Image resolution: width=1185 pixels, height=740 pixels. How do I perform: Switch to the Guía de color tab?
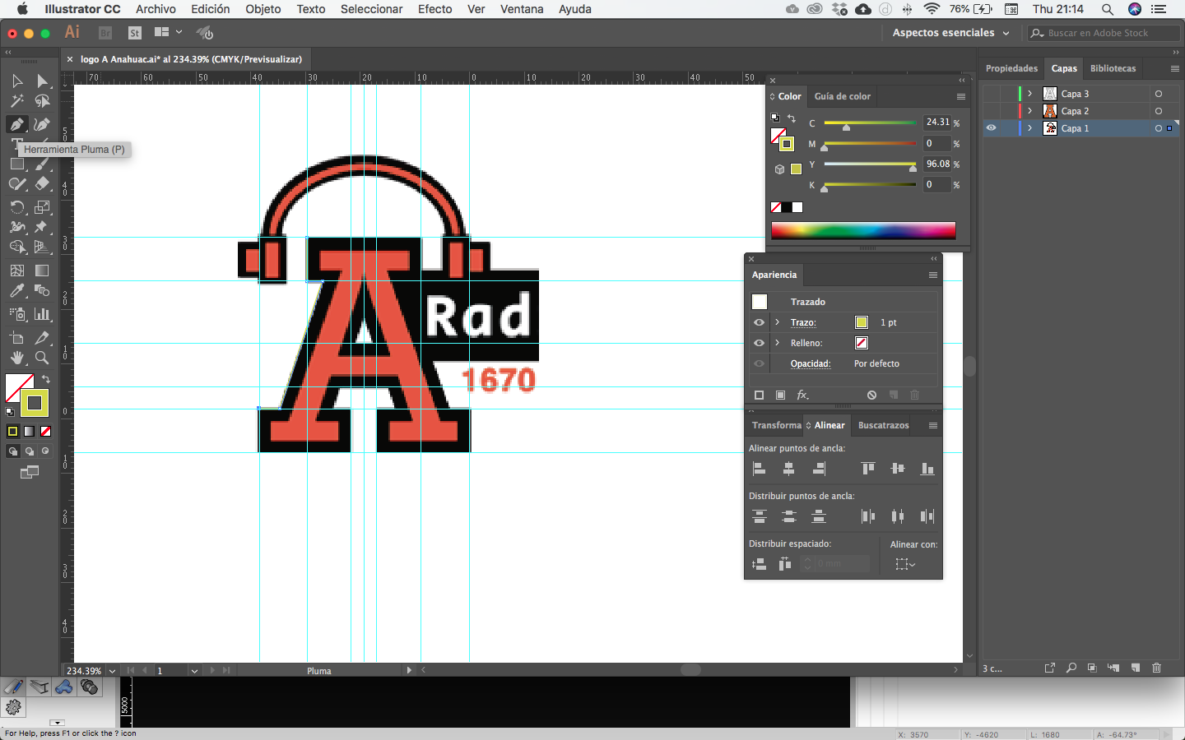842,96
